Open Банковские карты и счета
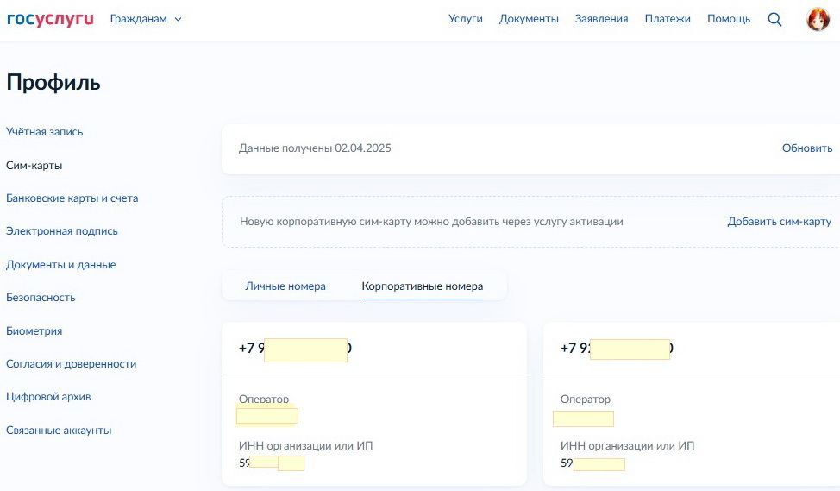The height and width of the screenshot is (491, 840). (x=72, y=198)
